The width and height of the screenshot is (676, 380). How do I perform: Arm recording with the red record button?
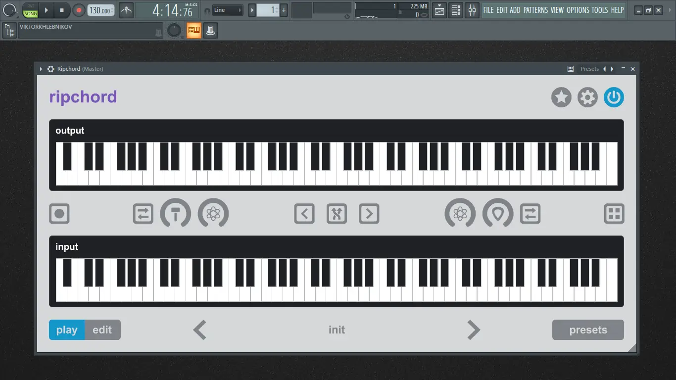tap(79, 10)
